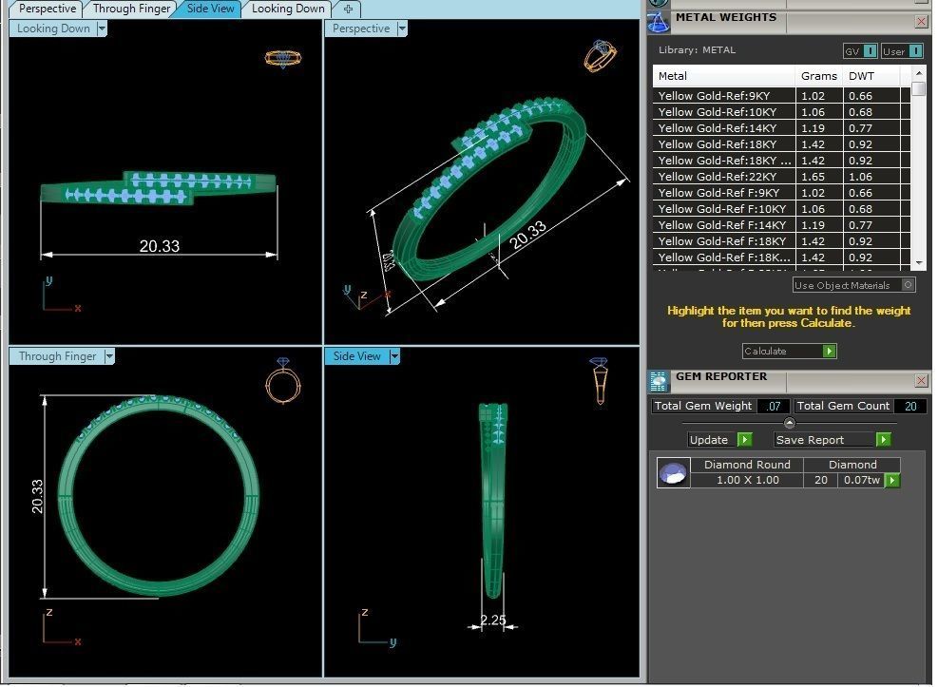Viewport: 938px width, 687px height.
Task: Toggle the GV library switch
Action: point(870,51)
